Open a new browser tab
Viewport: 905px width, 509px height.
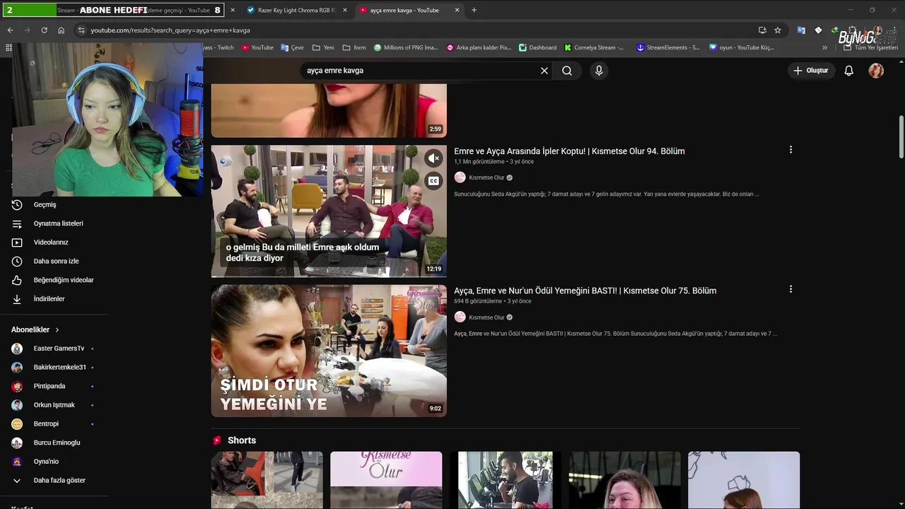(x=474, y=10)
